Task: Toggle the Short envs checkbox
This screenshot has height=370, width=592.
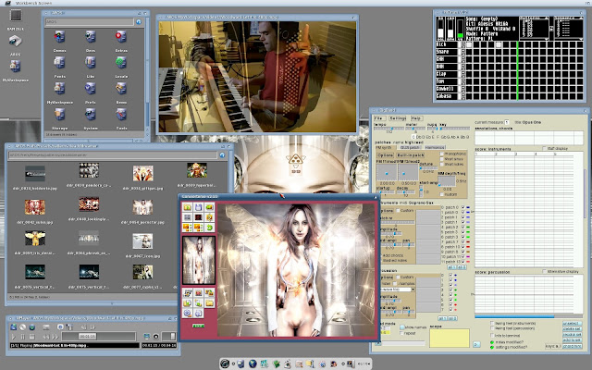Action: 442,159
